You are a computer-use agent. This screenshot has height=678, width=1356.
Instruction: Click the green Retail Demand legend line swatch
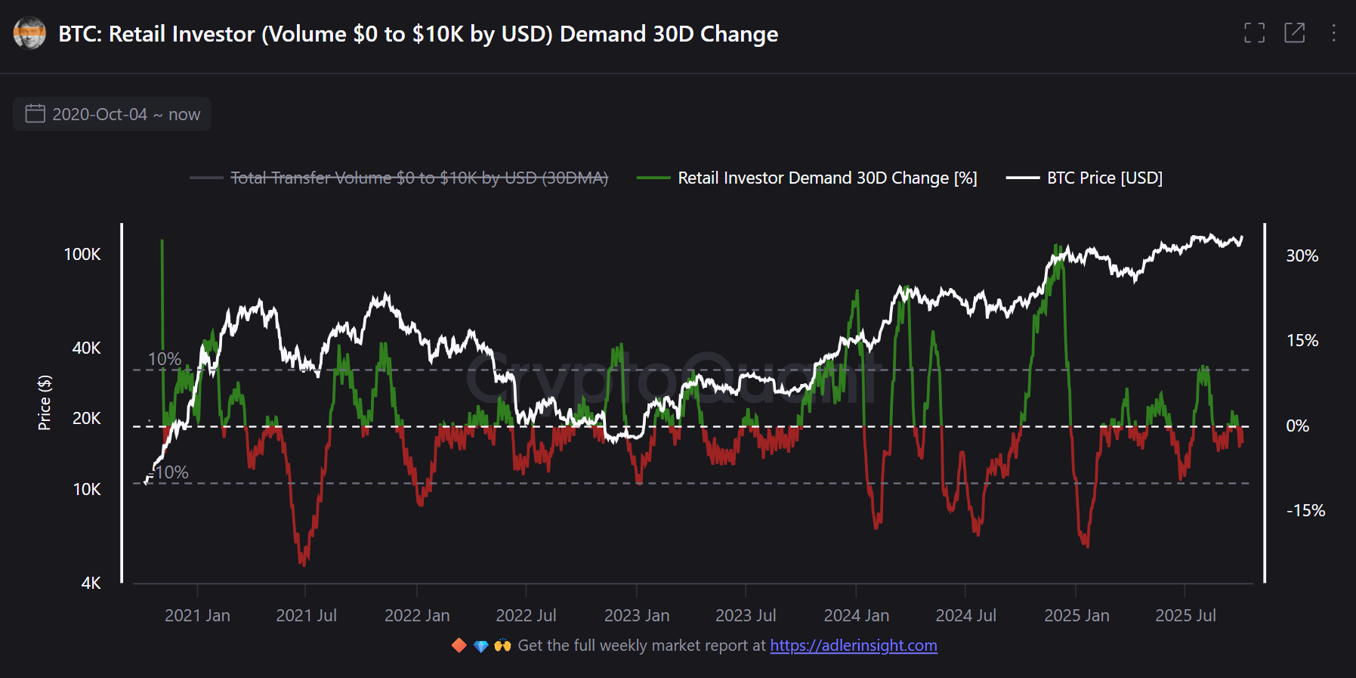653,178
